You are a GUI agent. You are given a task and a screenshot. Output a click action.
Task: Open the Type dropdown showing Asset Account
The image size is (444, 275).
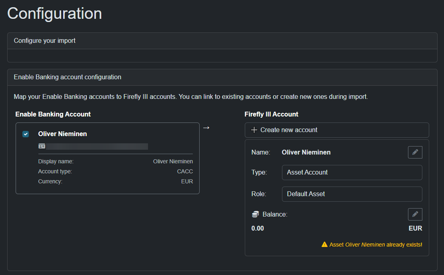click(x=352, y=173)
